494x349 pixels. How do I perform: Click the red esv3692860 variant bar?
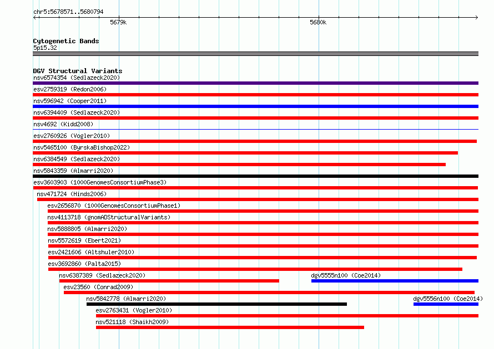point(255,269)
